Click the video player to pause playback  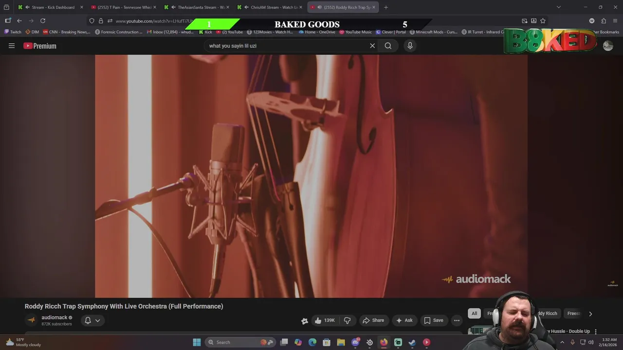311,176
